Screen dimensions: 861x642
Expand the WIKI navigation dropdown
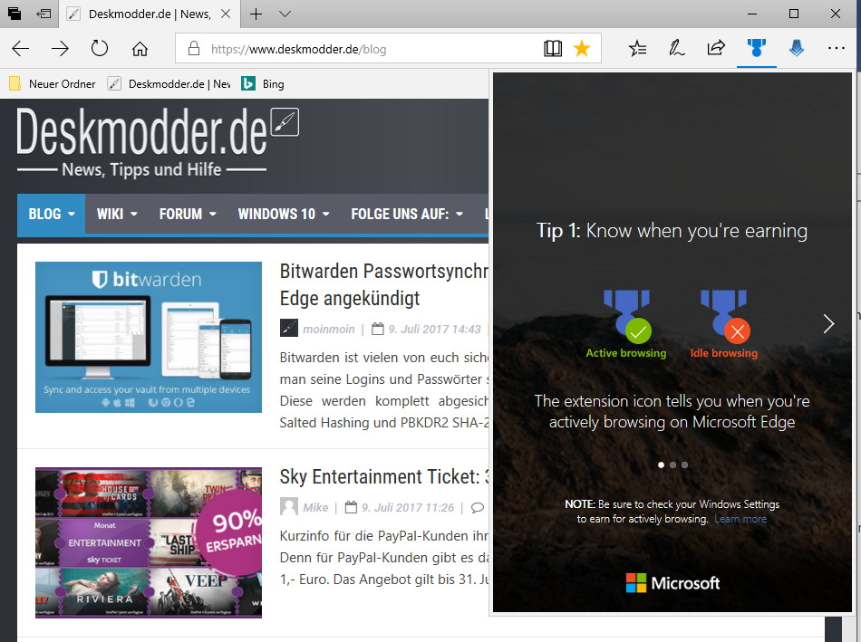point(117,214)
